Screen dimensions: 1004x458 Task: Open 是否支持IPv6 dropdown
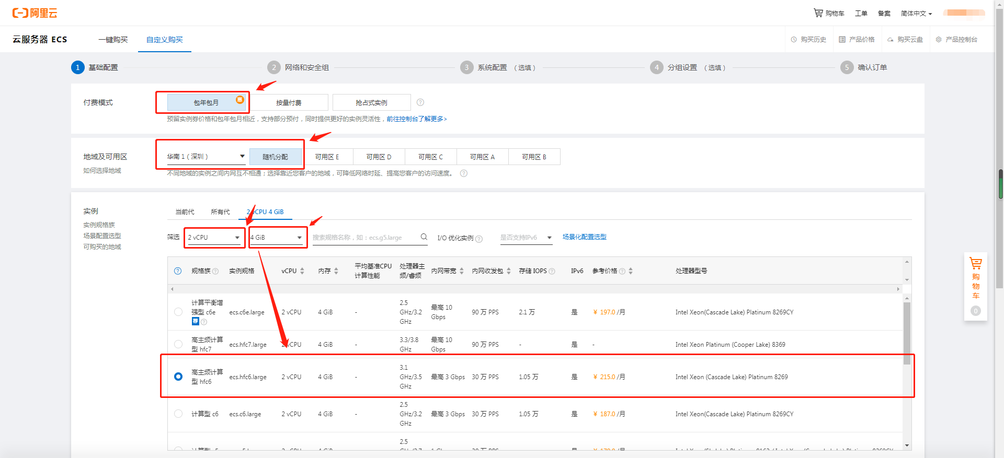[x=526, y=237]
